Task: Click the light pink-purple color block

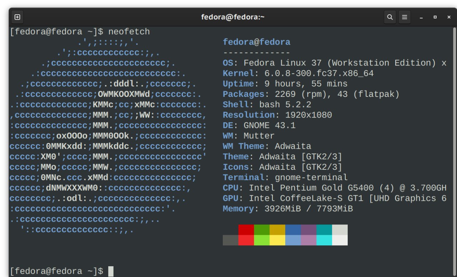Action: point(308,240)
